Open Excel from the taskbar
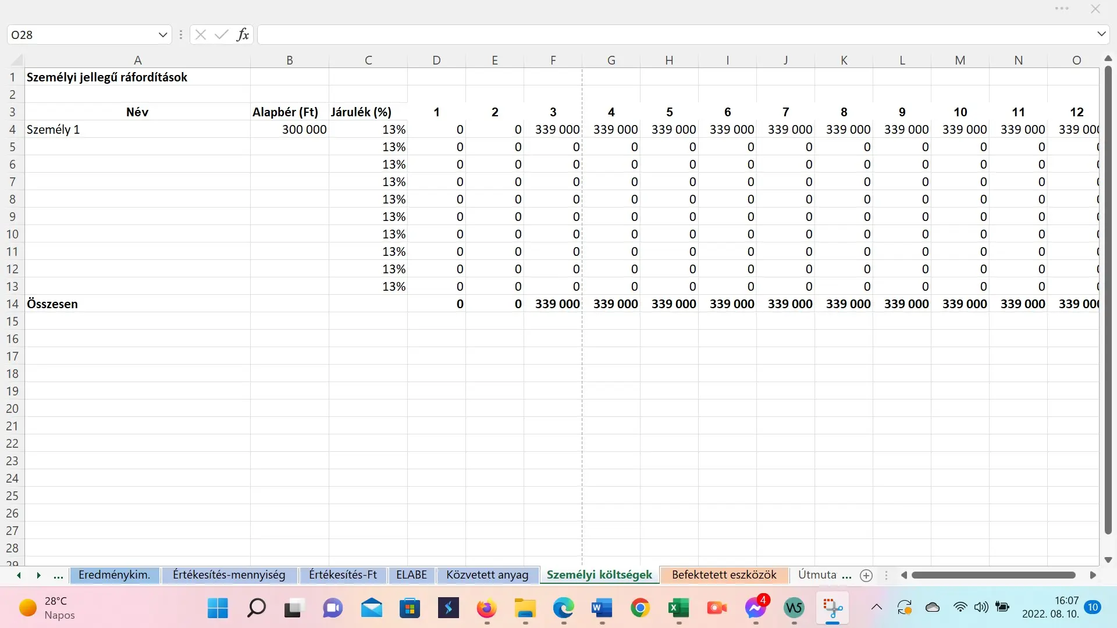This screenshot has width=1117, height=628. [678, 608]
